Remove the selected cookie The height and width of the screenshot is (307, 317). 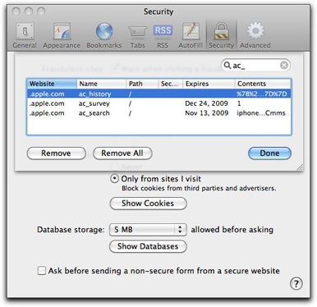pyautogui.click(x=56, y=153)
